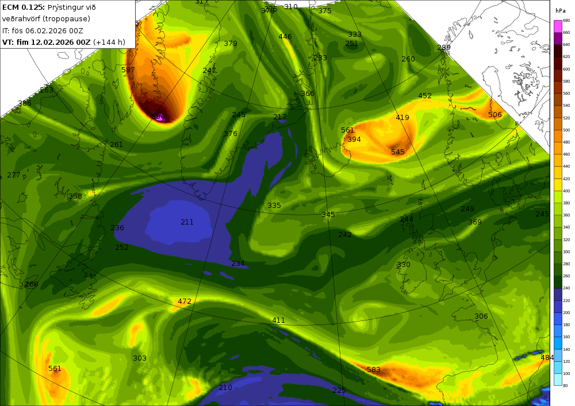575x406 pixels.
Task: Click the 411 pressure value
Action: [278, 320]
